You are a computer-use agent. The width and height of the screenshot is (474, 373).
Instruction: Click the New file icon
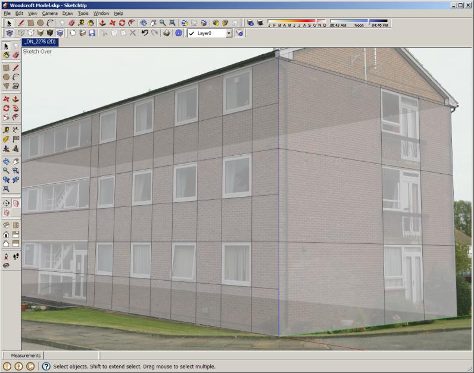(x=73, y=33)
